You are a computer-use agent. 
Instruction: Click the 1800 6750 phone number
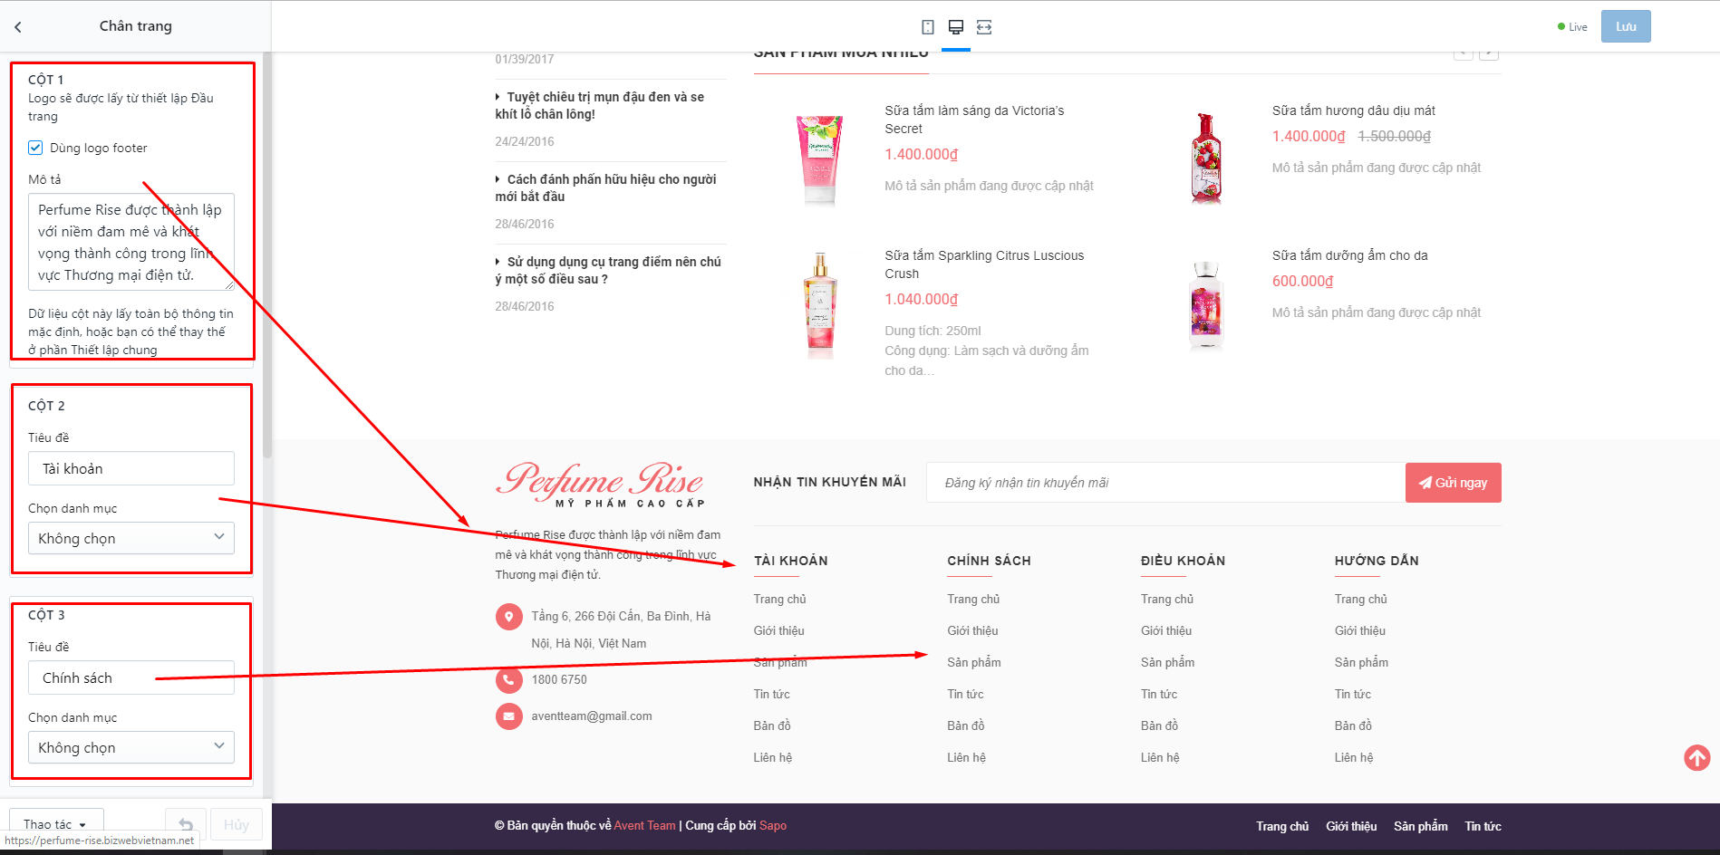559,679
